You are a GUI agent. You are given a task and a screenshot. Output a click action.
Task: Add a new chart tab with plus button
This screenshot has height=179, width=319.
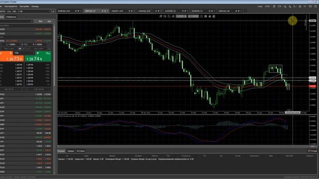pyautogui.click(x=245, y=11)
